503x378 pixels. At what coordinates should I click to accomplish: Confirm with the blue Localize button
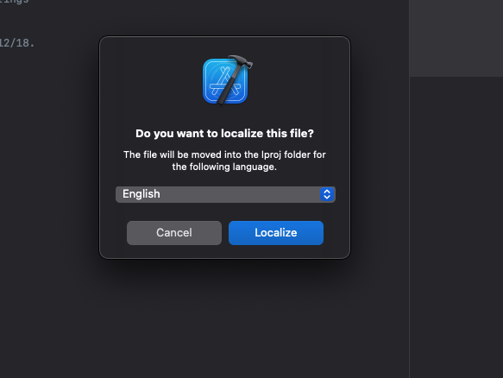[x=276, y=233]
